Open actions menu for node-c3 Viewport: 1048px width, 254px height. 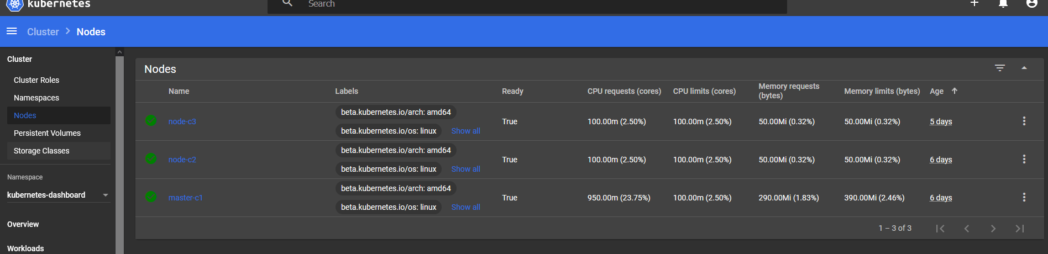tap(1024, 121)
